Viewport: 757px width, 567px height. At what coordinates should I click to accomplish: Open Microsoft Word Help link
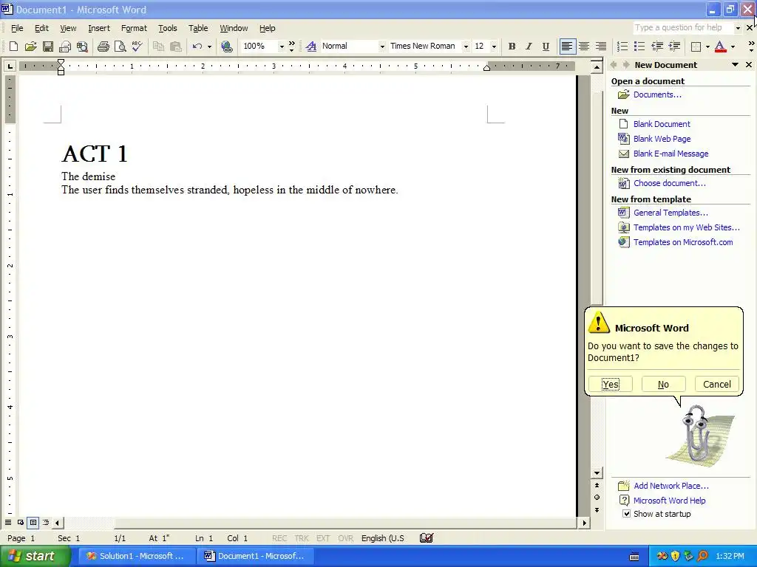tap(669, 501)
